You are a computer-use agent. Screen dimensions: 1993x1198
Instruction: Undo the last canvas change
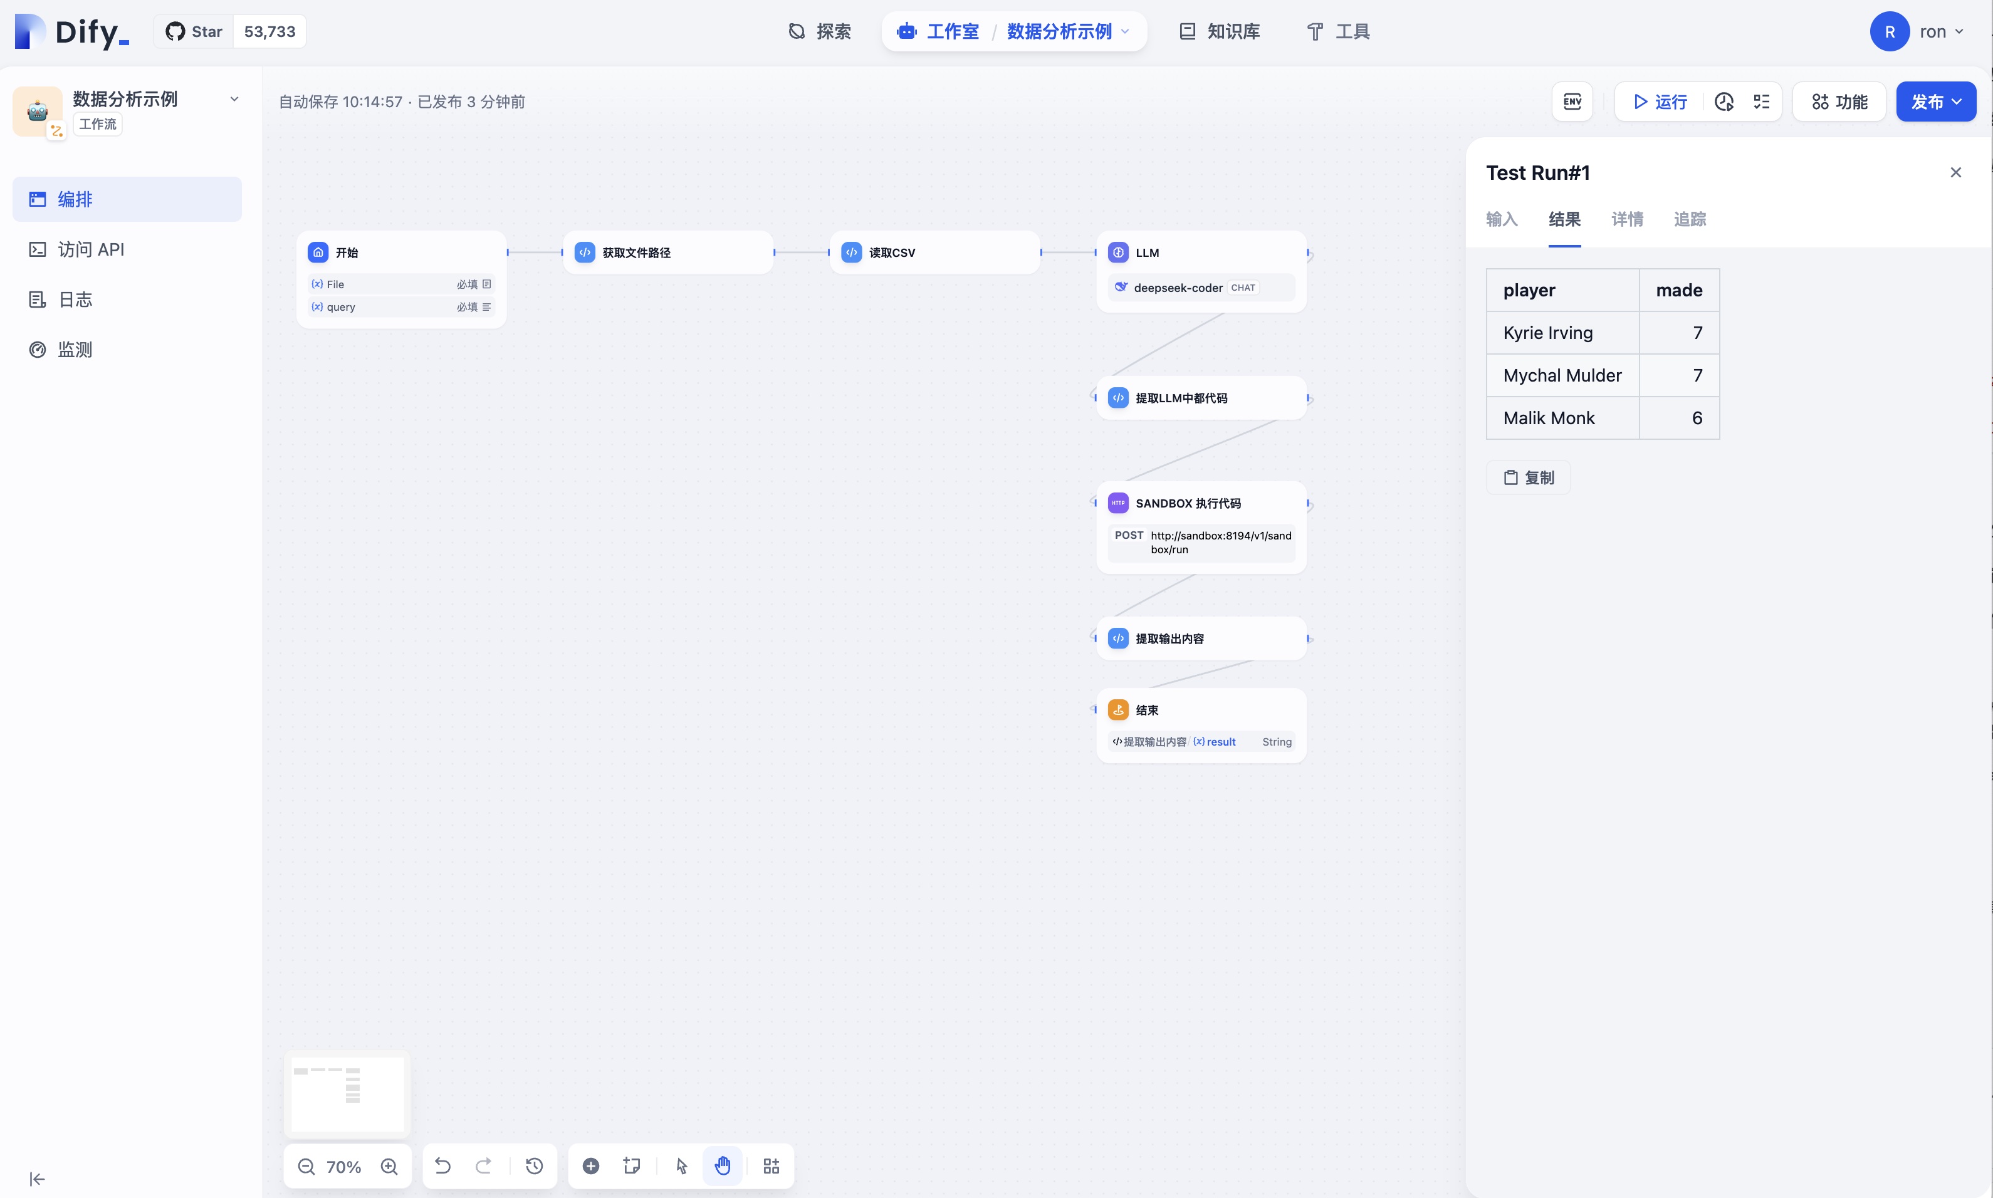442,1165
